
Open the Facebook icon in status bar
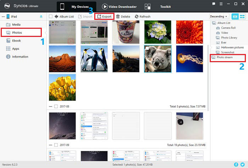tap(236, 165)
